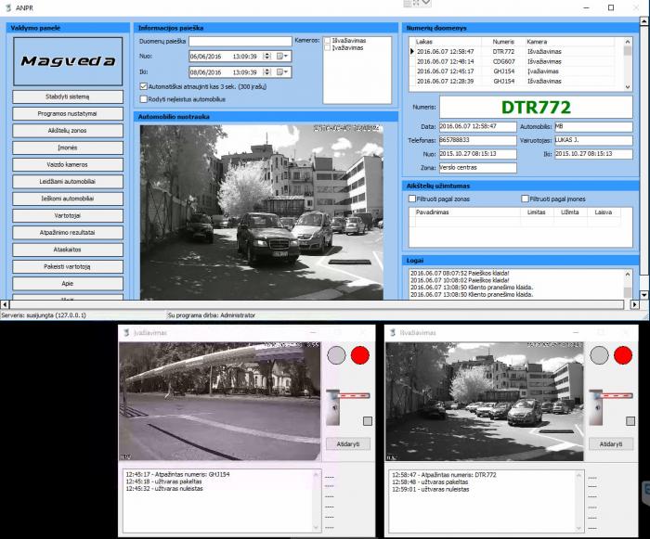Click the Duomenų paieška search field
The image size is (650, 539).
point(240,42)
